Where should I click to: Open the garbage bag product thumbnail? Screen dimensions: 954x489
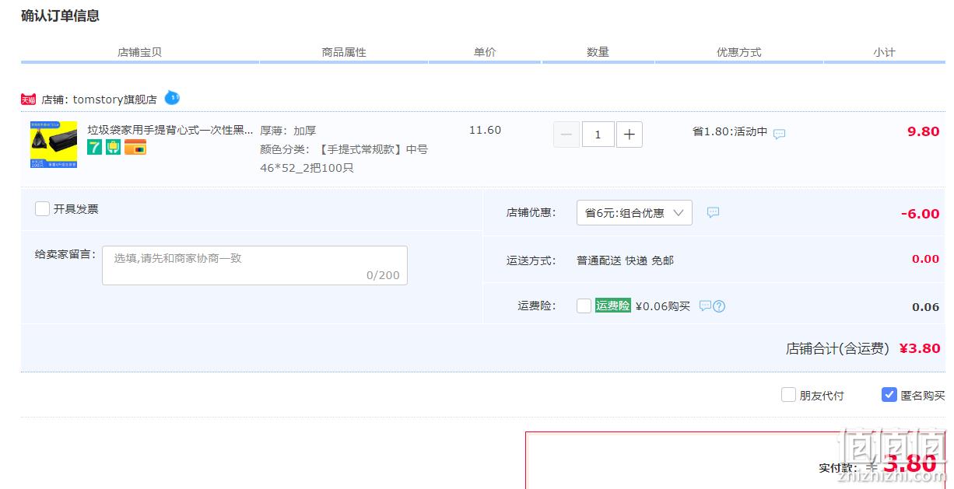(54, 145)
